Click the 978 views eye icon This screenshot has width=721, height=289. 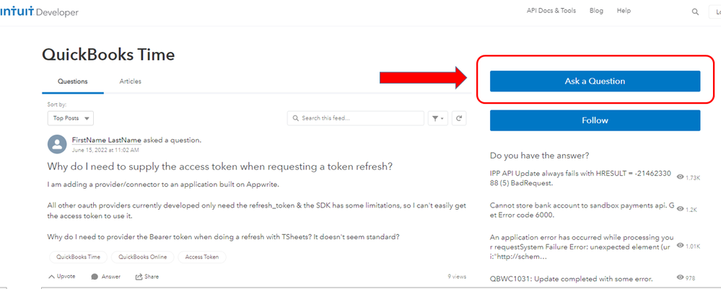[x=680, y=277]
